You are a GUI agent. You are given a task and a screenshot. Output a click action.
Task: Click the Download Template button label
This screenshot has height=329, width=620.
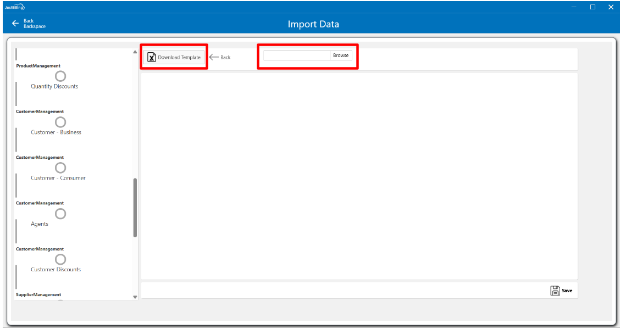point(179,57)
